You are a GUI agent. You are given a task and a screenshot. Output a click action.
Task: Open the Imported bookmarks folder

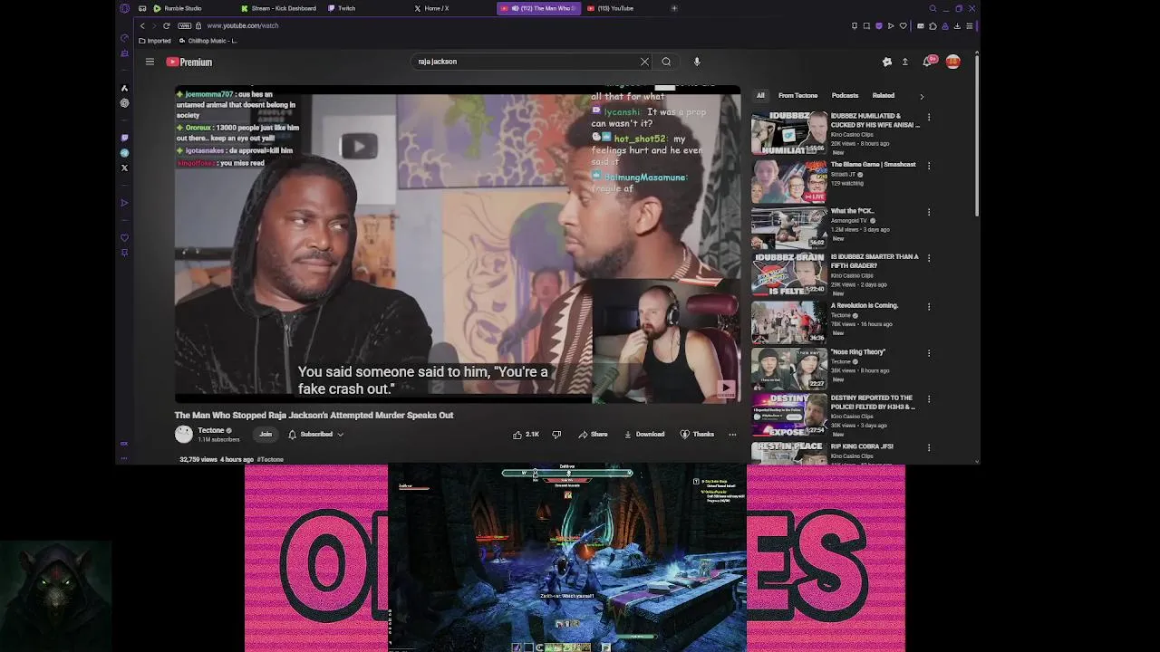pos(155,41)
